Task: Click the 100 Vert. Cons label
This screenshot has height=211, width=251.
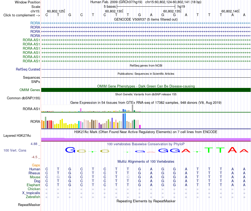Action: coord(15,150)
